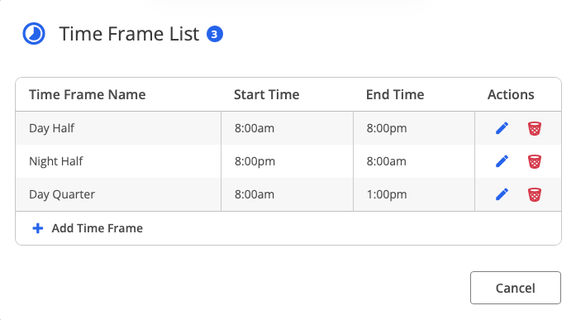This screenshot has height=320, width=576.
Task: Select the Day Half row name
Action: point(51,128)
